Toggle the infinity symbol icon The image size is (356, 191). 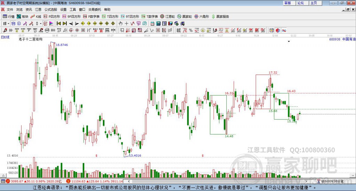point(284,30)
